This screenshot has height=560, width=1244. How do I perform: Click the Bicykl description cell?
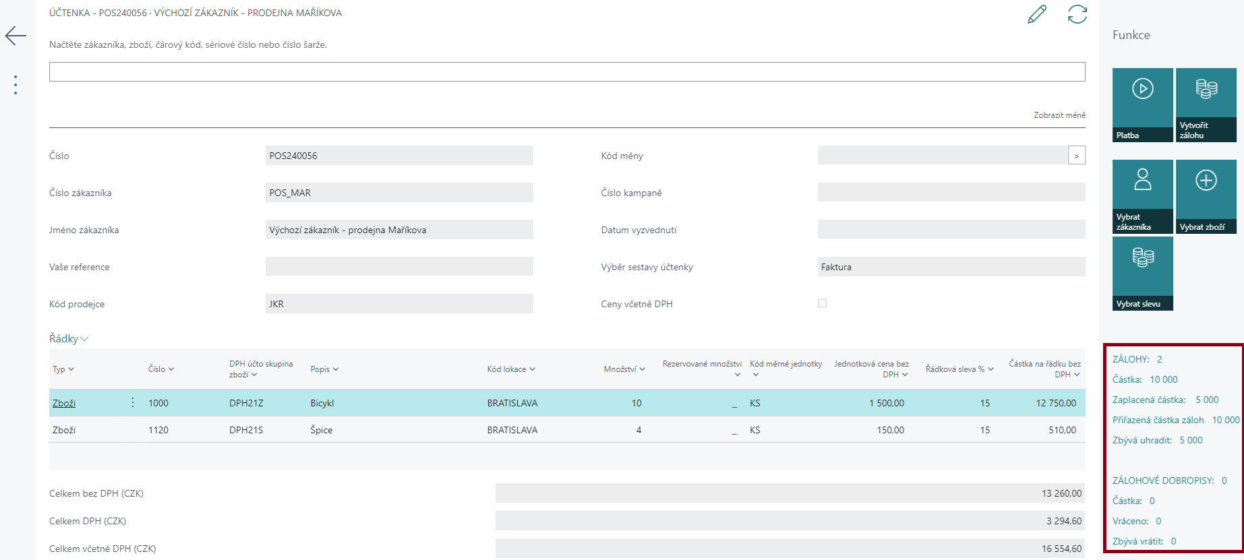point(322,403)
